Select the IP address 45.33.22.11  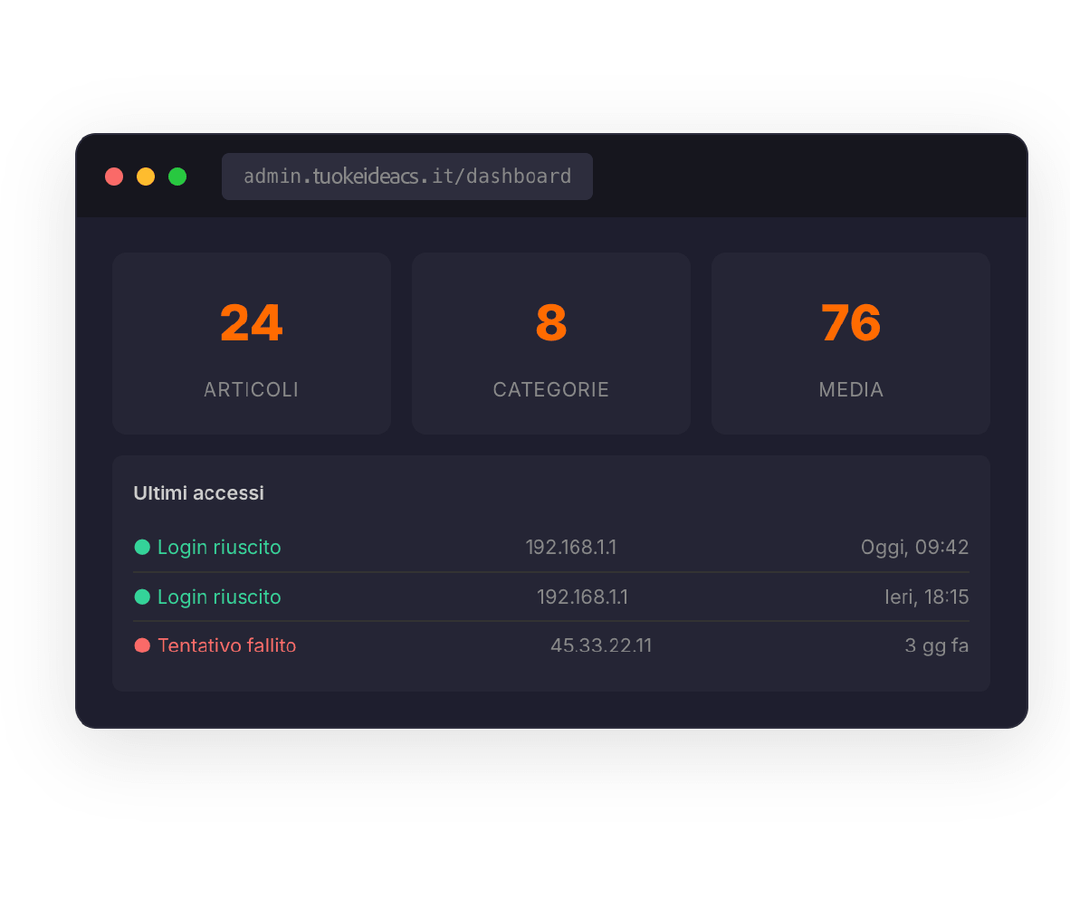601,645
